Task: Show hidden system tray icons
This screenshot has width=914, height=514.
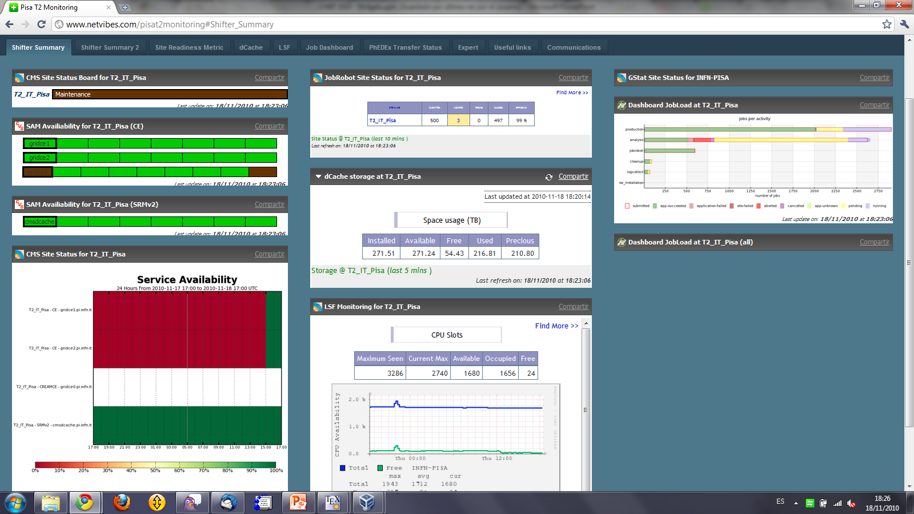Action: (796, 503)
